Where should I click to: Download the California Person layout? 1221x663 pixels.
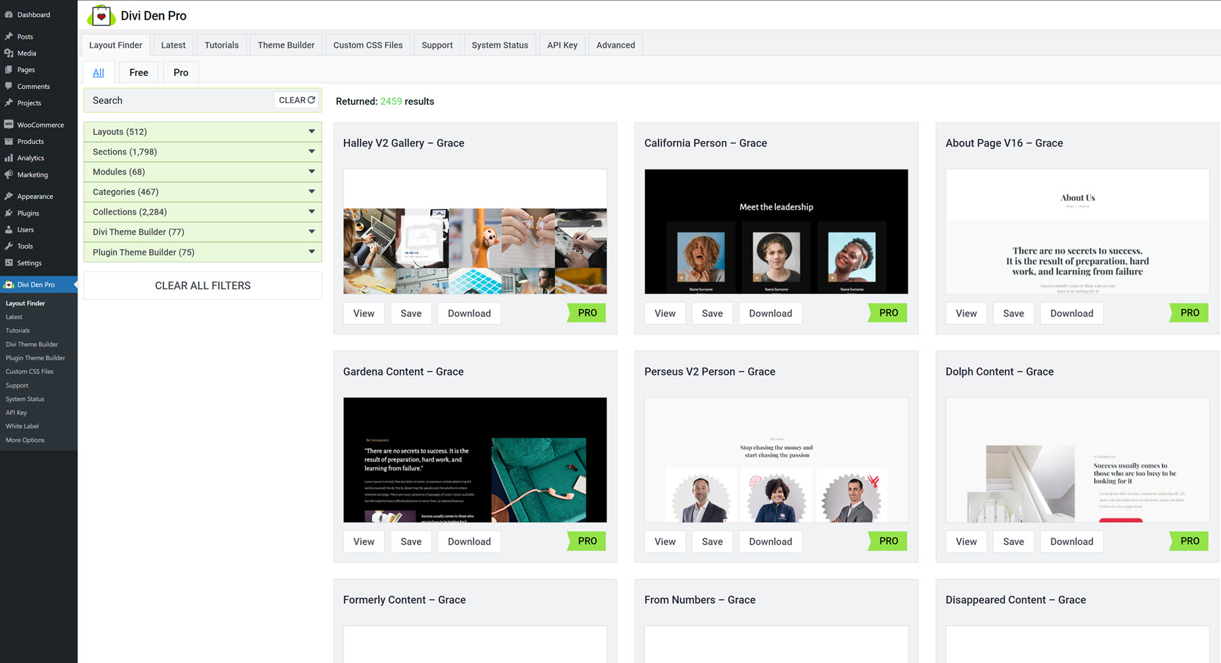tap(771, 313)
